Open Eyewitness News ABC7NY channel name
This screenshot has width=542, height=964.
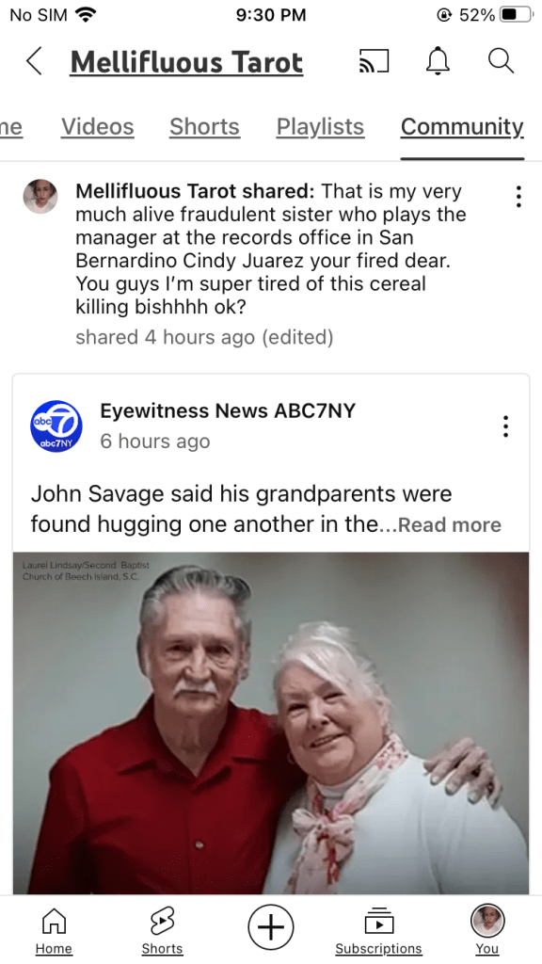(x=228, y=410)
